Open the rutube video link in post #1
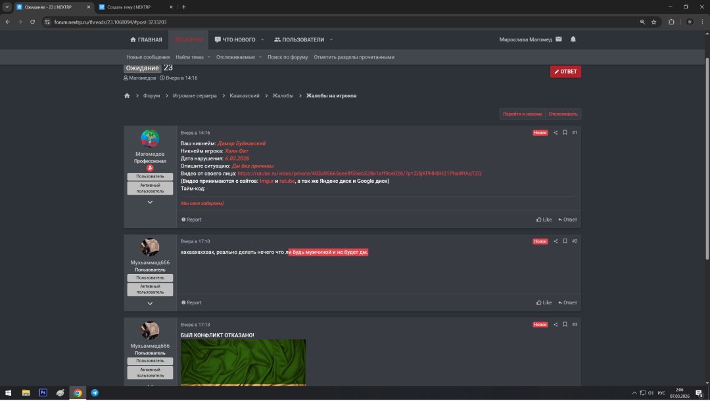Image resolution: width=710 pixels, height=401 pixels. click(359, 174)
